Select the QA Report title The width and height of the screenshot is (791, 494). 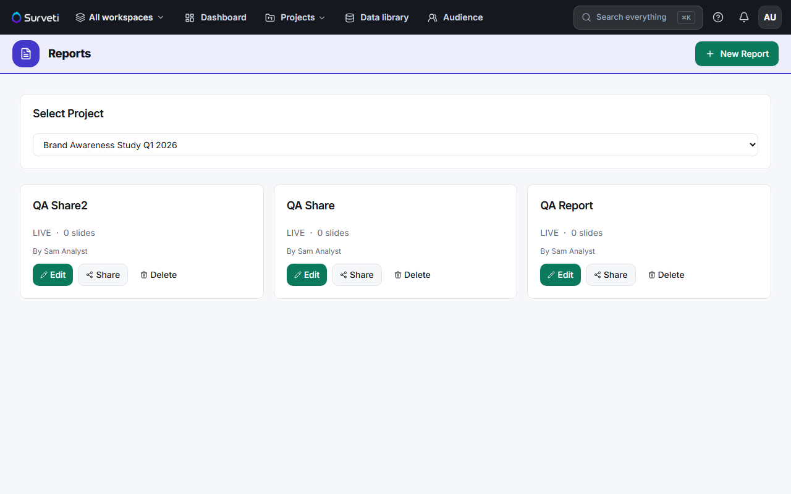click(x=567, y=206)
